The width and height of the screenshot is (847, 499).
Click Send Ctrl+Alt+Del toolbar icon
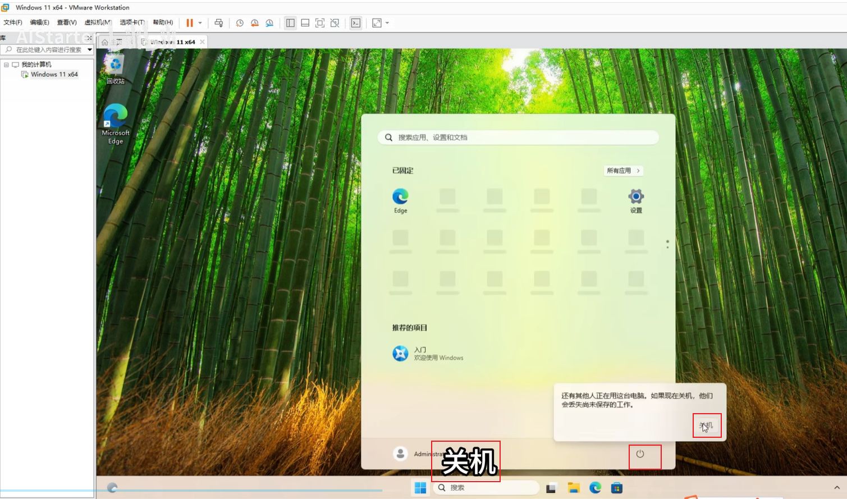pos(219,23)
